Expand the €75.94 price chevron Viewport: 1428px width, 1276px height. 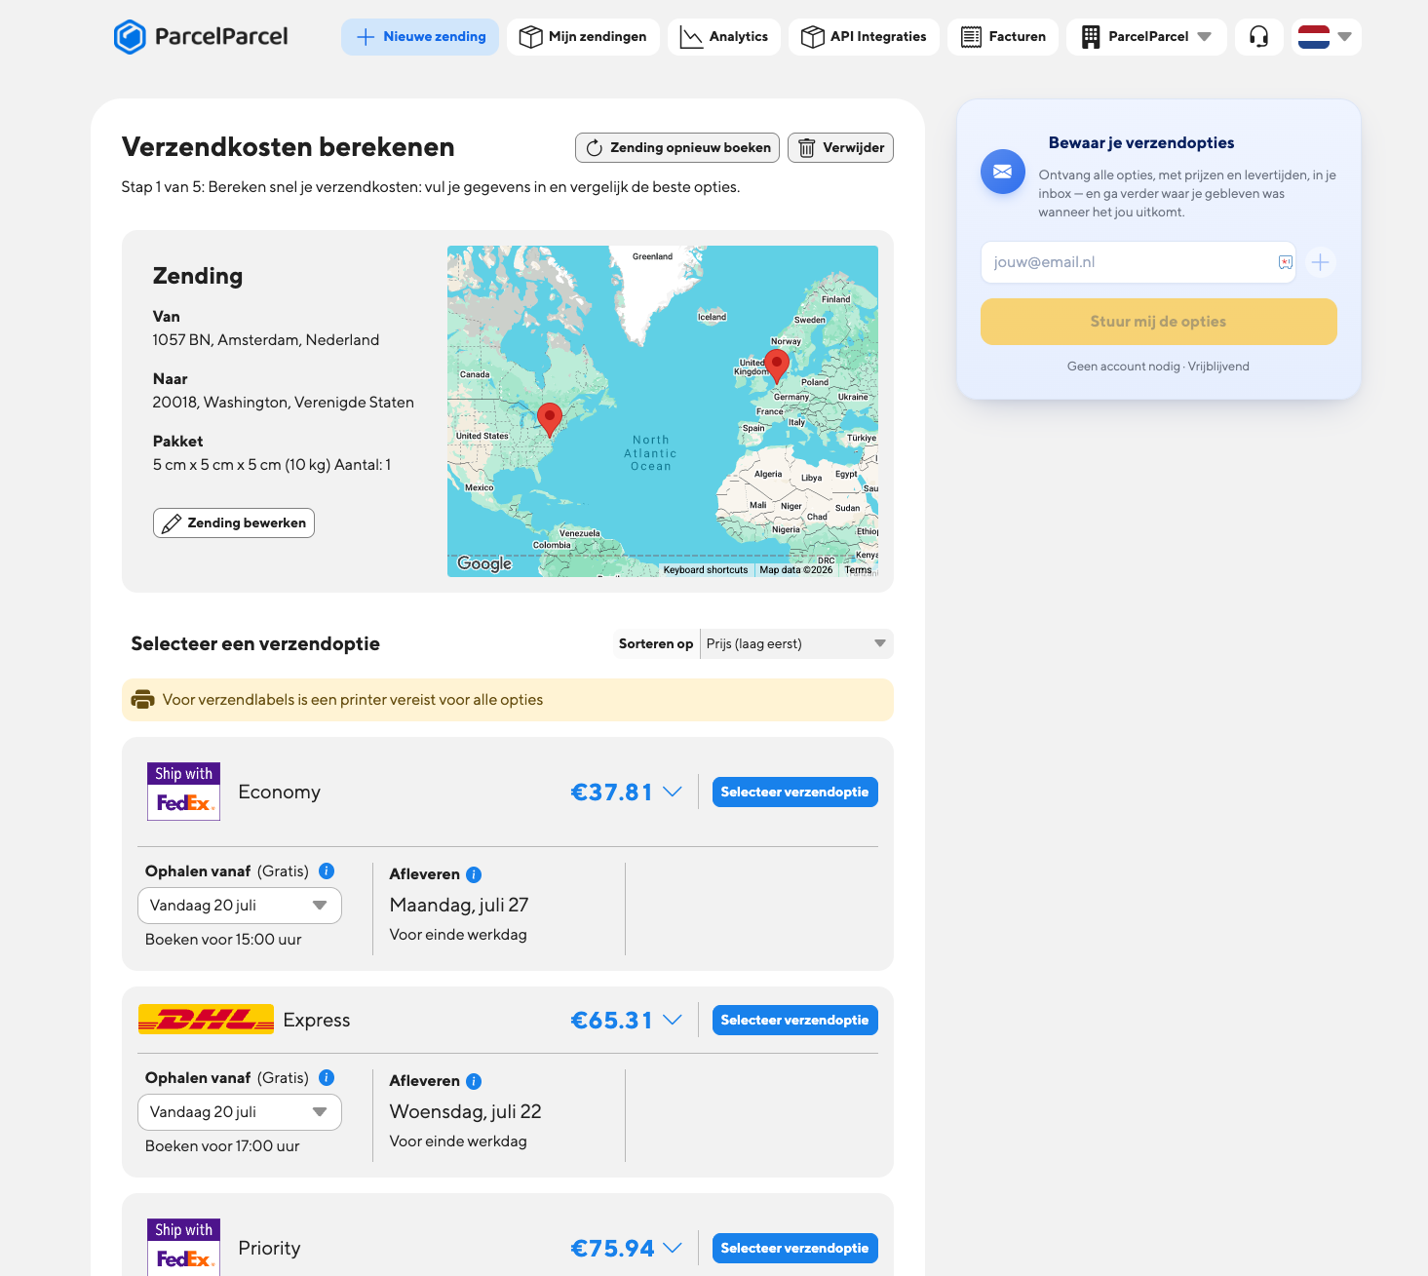673,1248
